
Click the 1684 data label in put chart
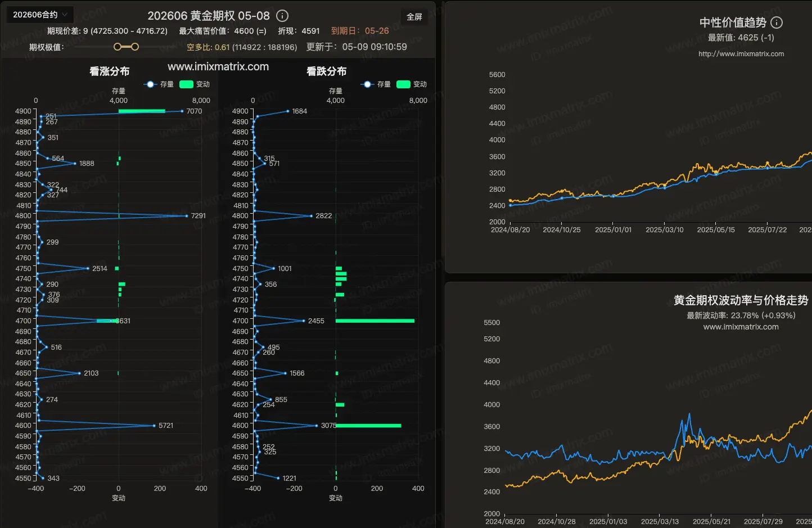click(300, 111)
